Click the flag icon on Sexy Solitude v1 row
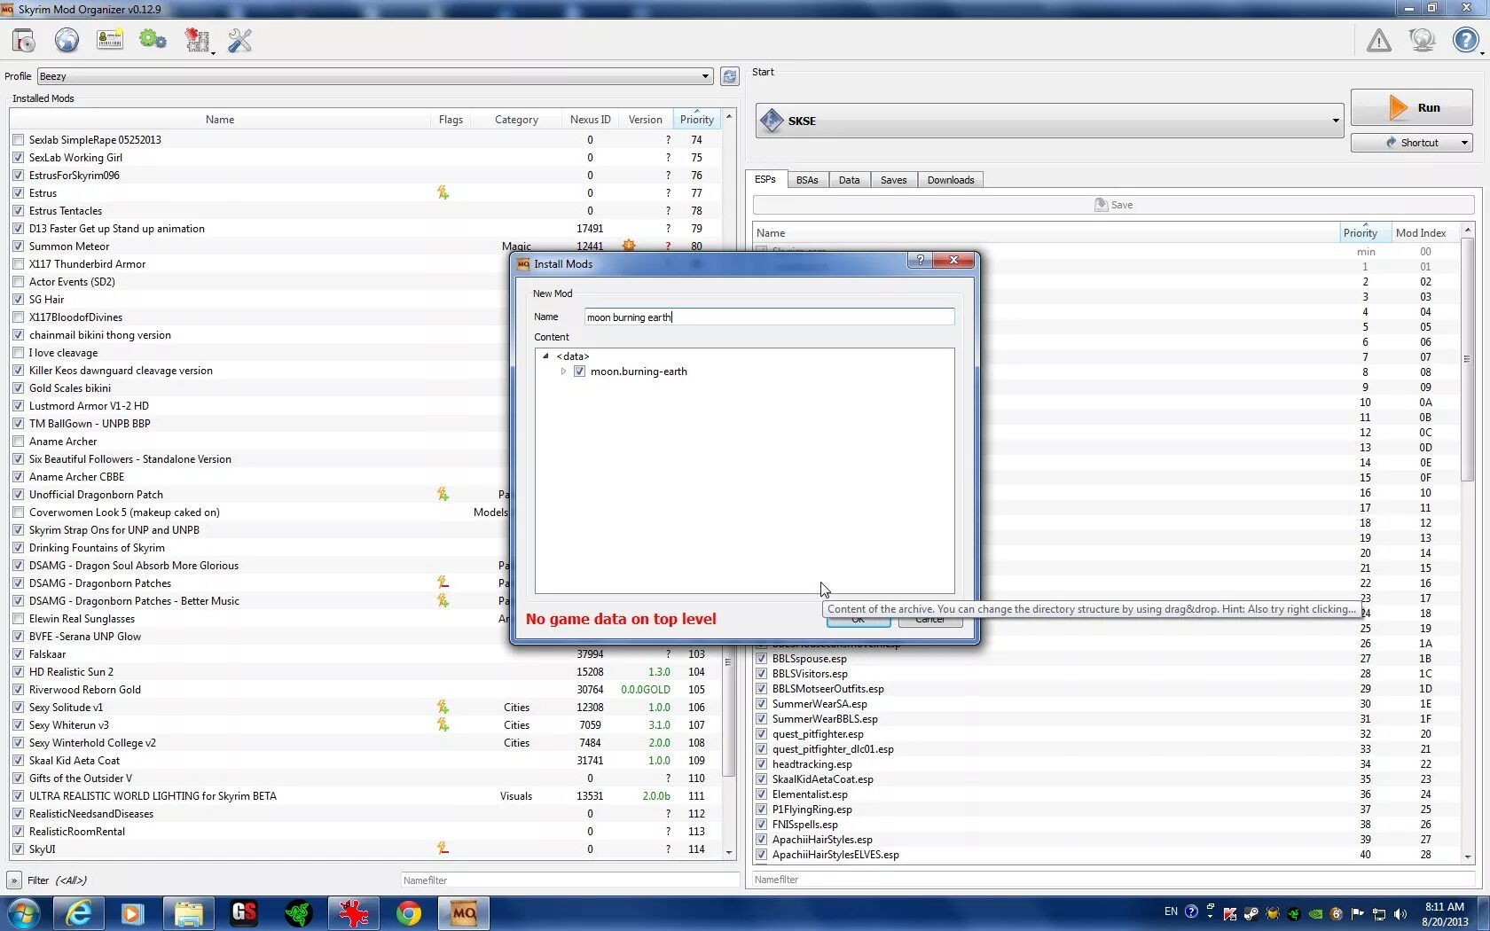 click(x=443, y=707)
